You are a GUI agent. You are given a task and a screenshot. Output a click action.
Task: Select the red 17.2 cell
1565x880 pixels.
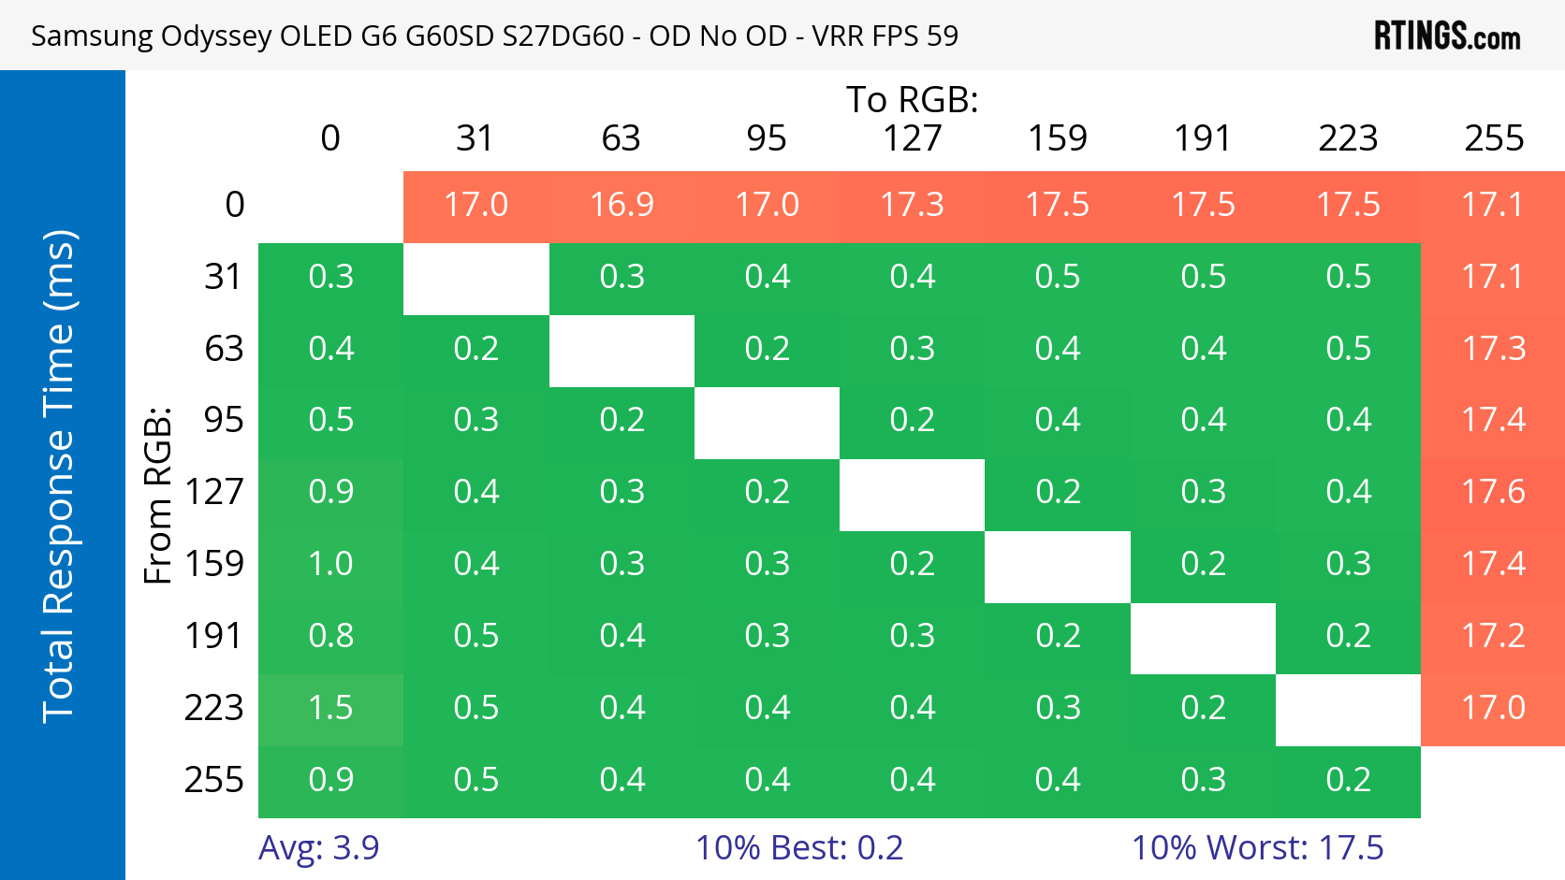tap(1493, 636)
